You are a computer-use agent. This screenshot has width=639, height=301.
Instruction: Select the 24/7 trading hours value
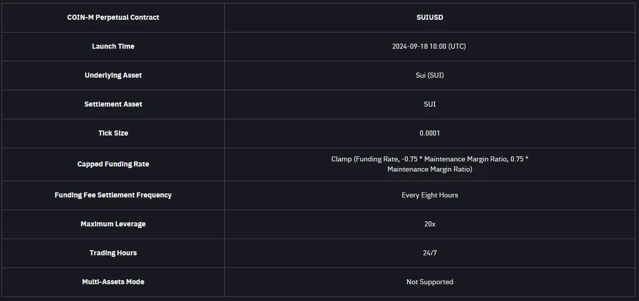coord(429,253)
